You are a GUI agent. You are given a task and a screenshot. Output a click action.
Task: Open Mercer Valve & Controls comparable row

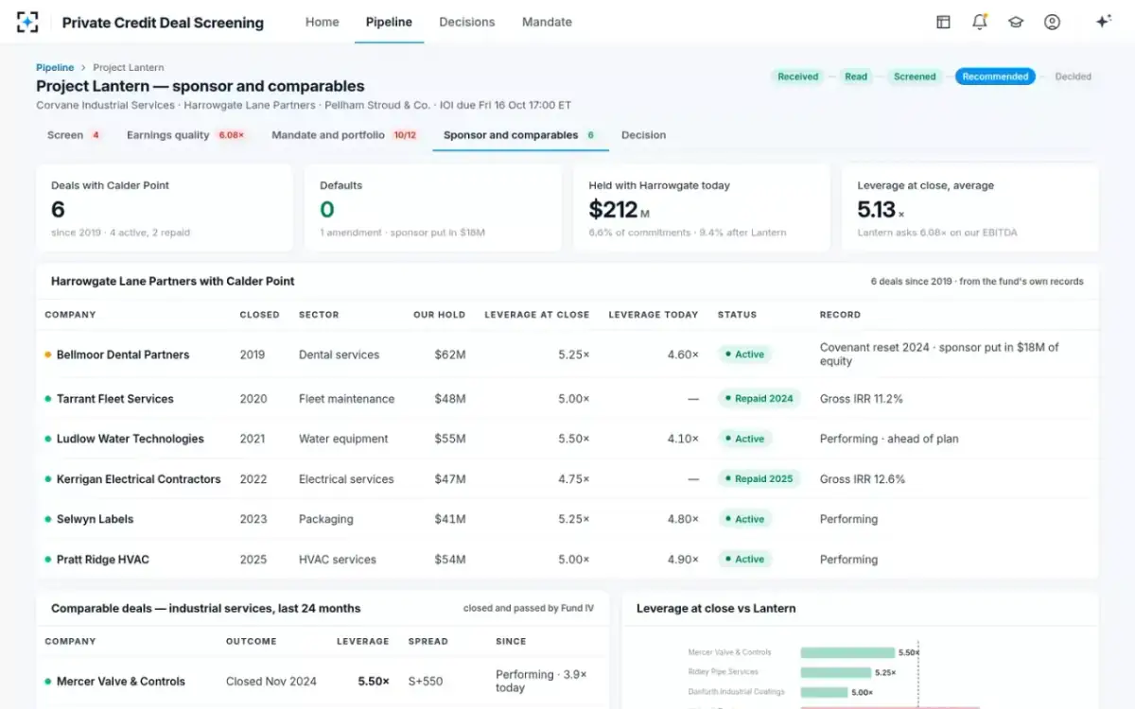323,682
